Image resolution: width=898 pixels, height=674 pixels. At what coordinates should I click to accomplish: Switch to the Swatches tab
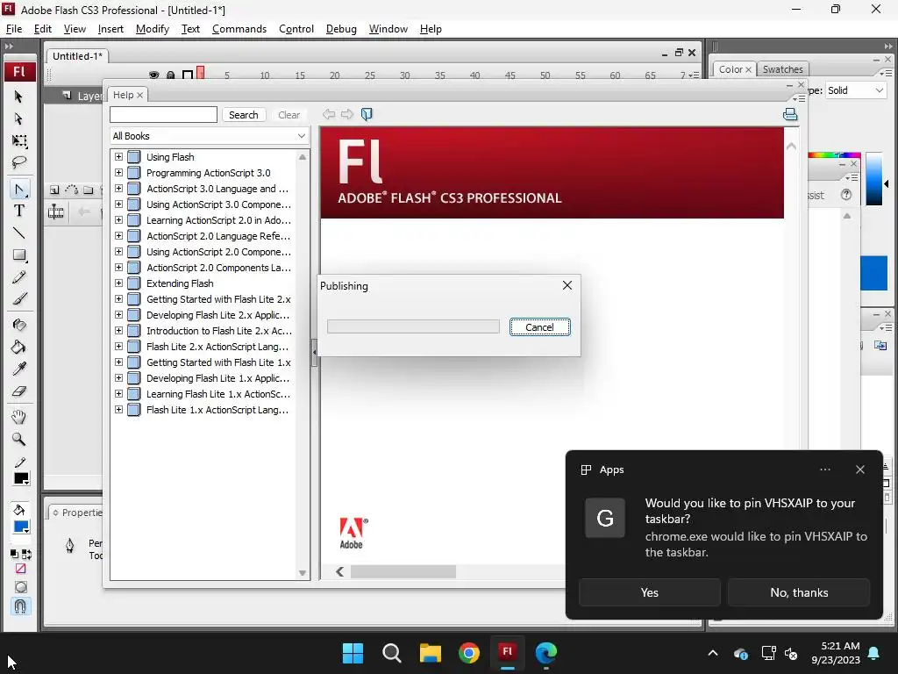tap(782, 69)
